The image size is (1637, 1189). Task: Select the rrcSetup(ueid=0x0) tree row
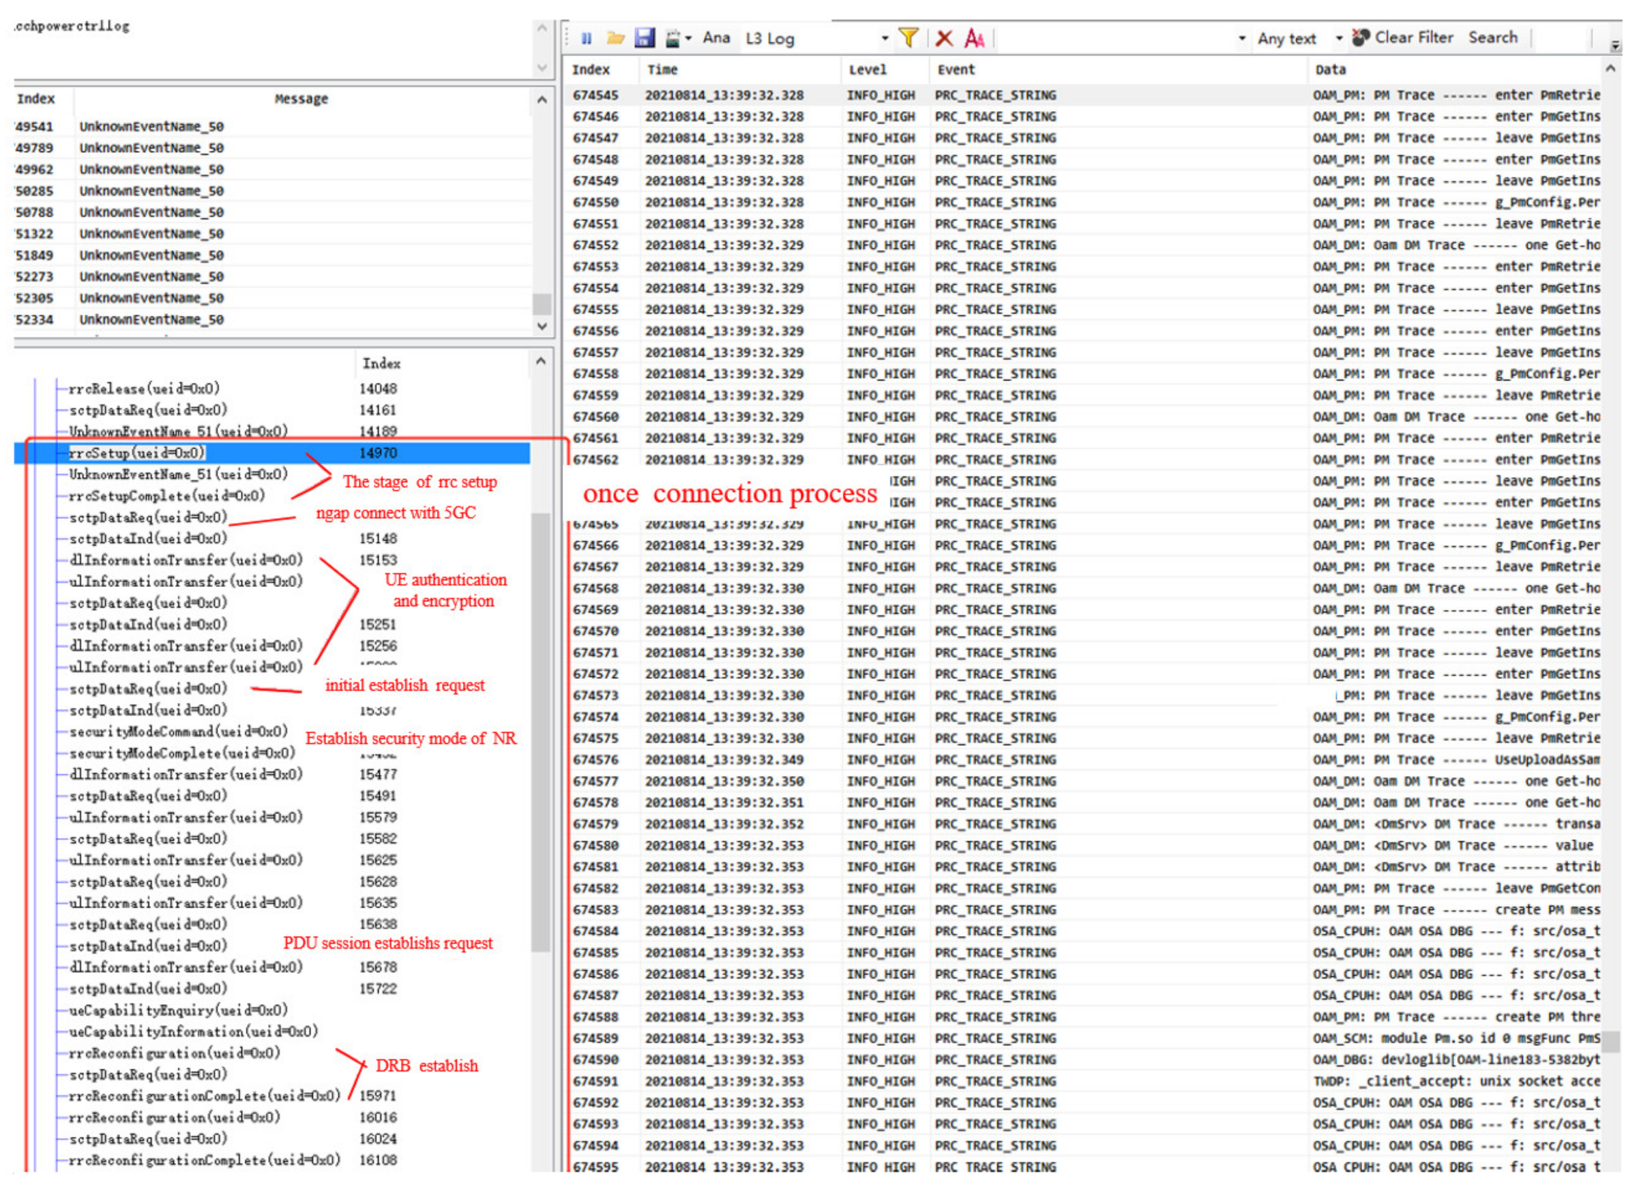click(x=137, y=453)
